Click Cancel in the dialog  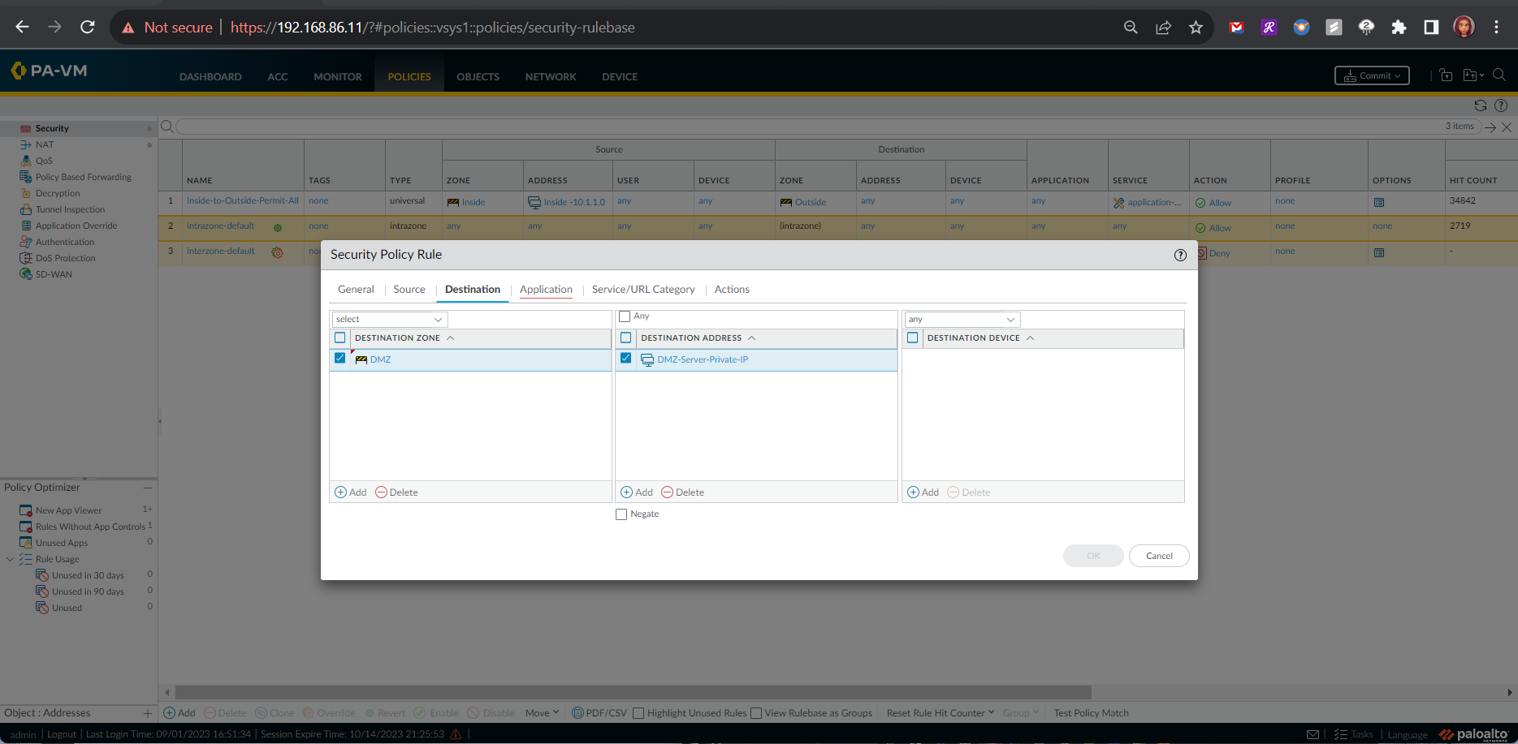point(1158,556)
